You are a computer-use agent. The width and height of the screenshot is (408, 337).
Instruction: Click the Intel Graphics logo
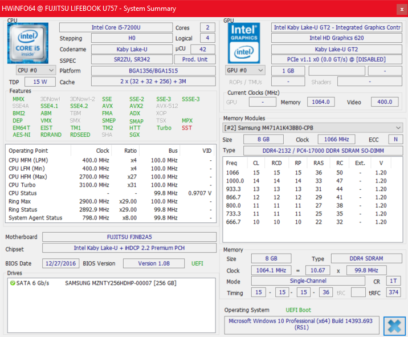(245, 43)
